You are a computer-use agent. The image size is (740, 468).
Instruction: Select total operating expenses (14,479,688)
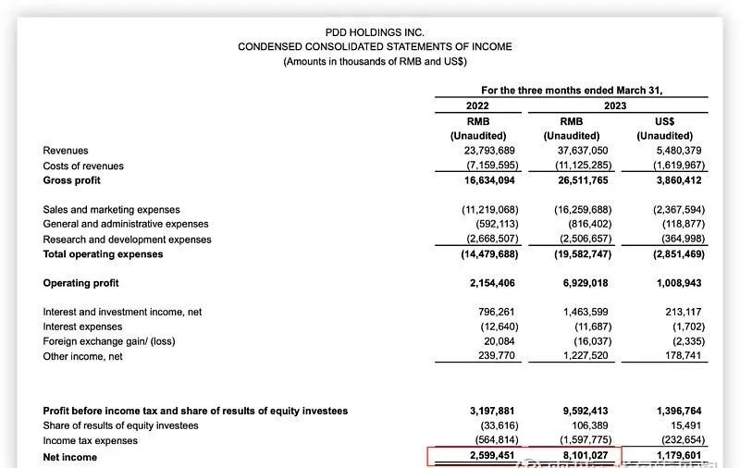[x=490, y=254]
